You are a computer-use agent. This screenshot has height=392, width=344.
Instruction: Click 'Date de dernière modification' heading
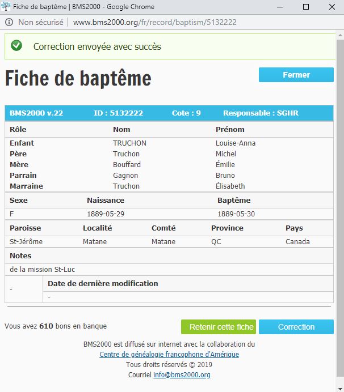103,283
